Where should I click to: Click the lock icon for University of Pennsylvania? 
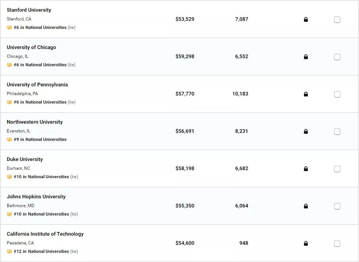point(306,94)
